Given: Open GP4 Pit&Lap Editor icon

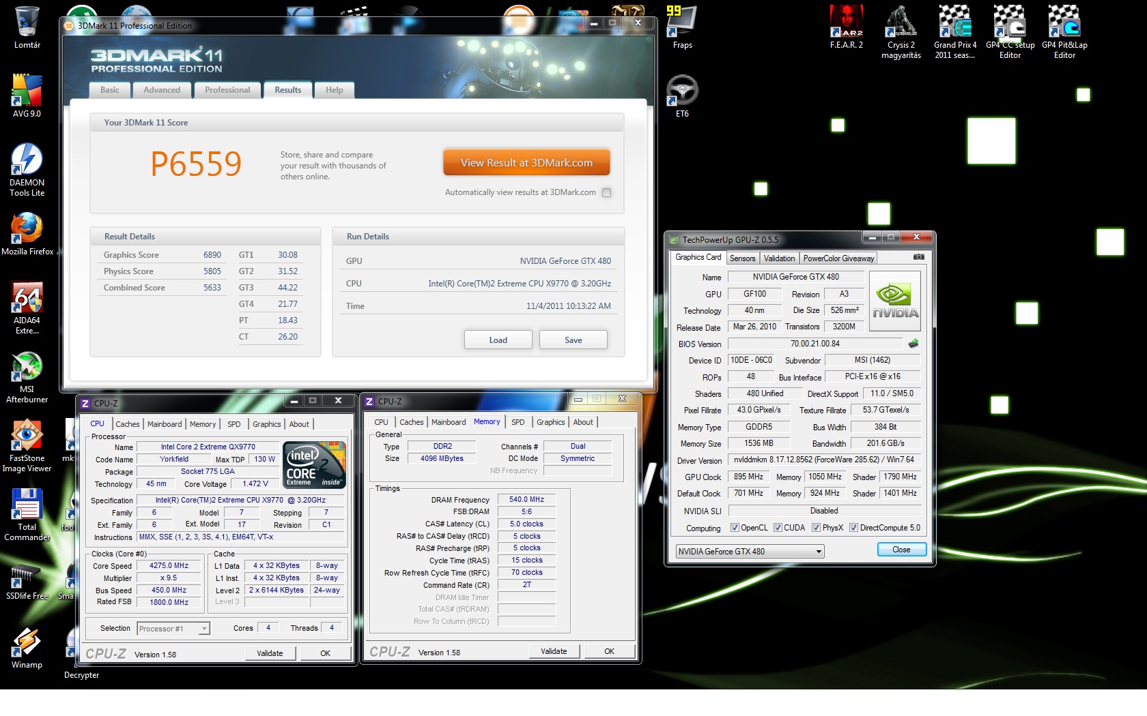Looking at the screenshot, I should (1064, 32).
